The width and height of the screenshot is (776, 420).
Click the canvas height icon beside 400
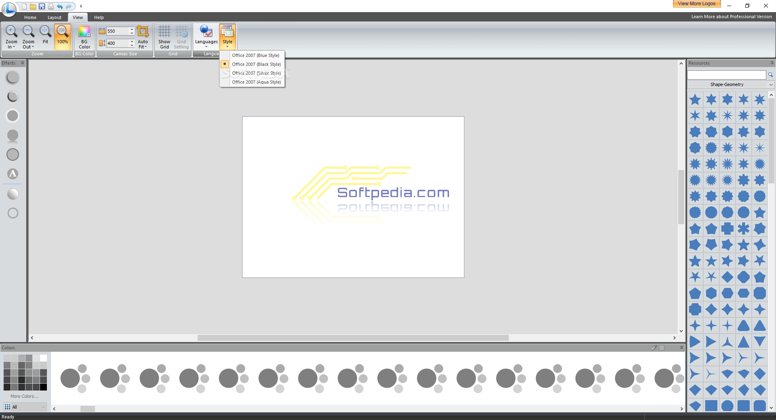click(102, 43)
